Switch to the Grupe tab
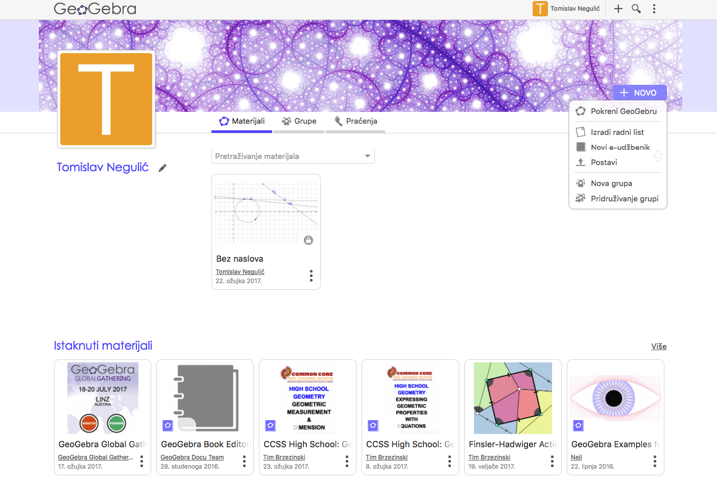The image size is (717, 483). (x=299, y=121)
